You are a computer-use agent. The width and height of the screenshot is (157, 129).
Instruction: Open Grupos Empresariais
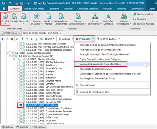[x=95, y=19]
